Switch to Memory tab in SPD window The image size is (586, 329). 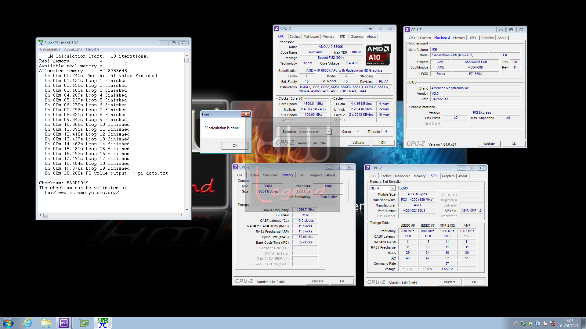[420, 176]
